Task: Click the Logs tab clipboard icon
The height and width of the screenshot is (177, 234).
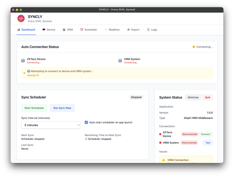Action: coord(148,30)
